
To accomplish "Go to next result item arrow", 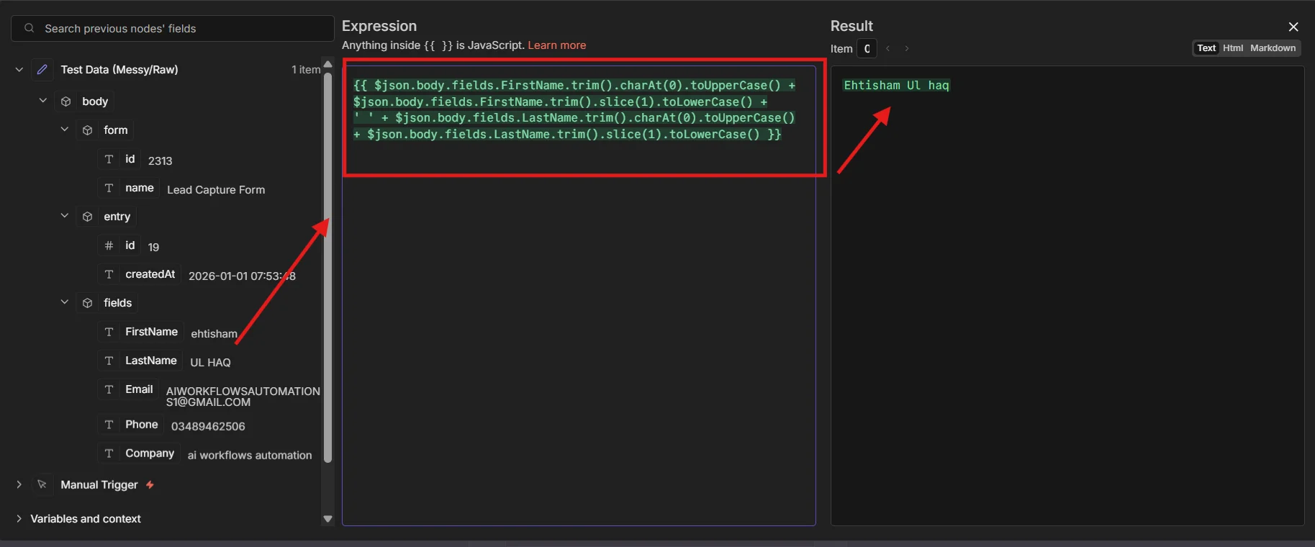I will pos(907,49).
